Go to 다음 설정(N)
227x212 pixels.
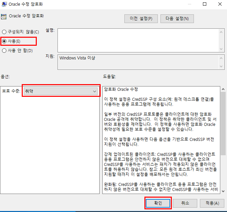[x=177, y=19]
